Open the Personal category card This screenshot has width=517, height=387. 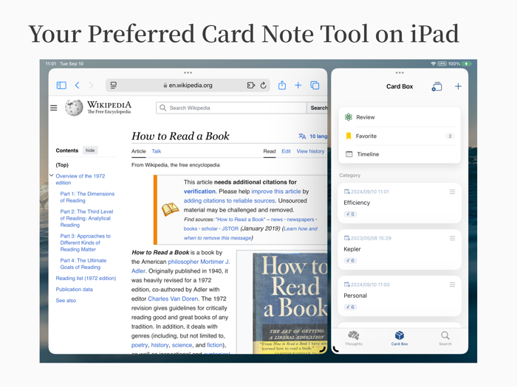coord(400,296)
